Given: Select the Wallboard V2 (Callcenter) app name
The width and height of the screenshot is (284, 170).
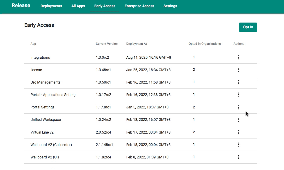Looking at the screenshot, I should (x=51, y=145).
